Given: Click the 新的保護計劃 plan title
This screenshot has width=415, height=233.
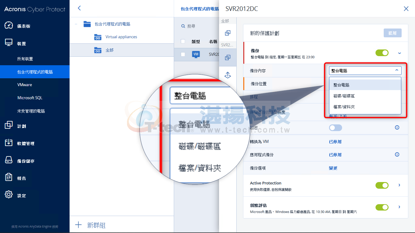Looking at the screenshot, I should pos(265,33).
